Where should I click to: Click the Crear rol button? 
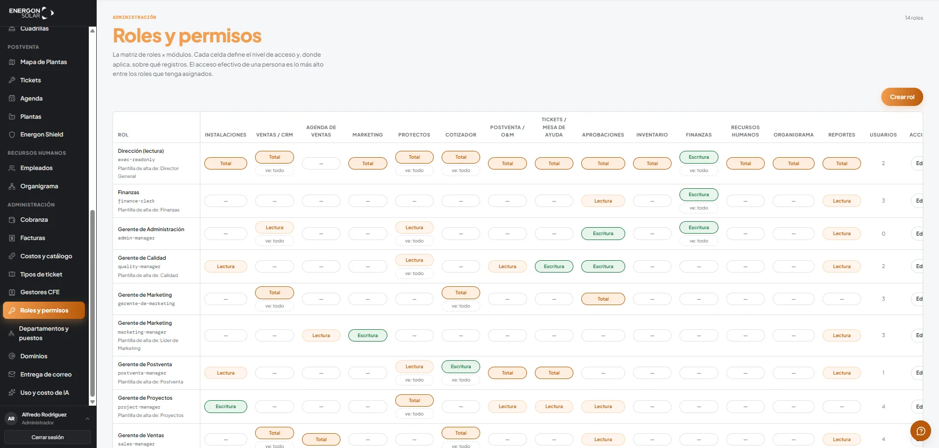click(902, 97)
